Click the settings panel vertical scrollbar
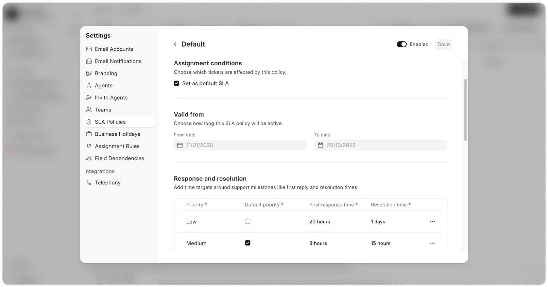The width and height of the screenshot is (548, 287). (x=465, y=109)
